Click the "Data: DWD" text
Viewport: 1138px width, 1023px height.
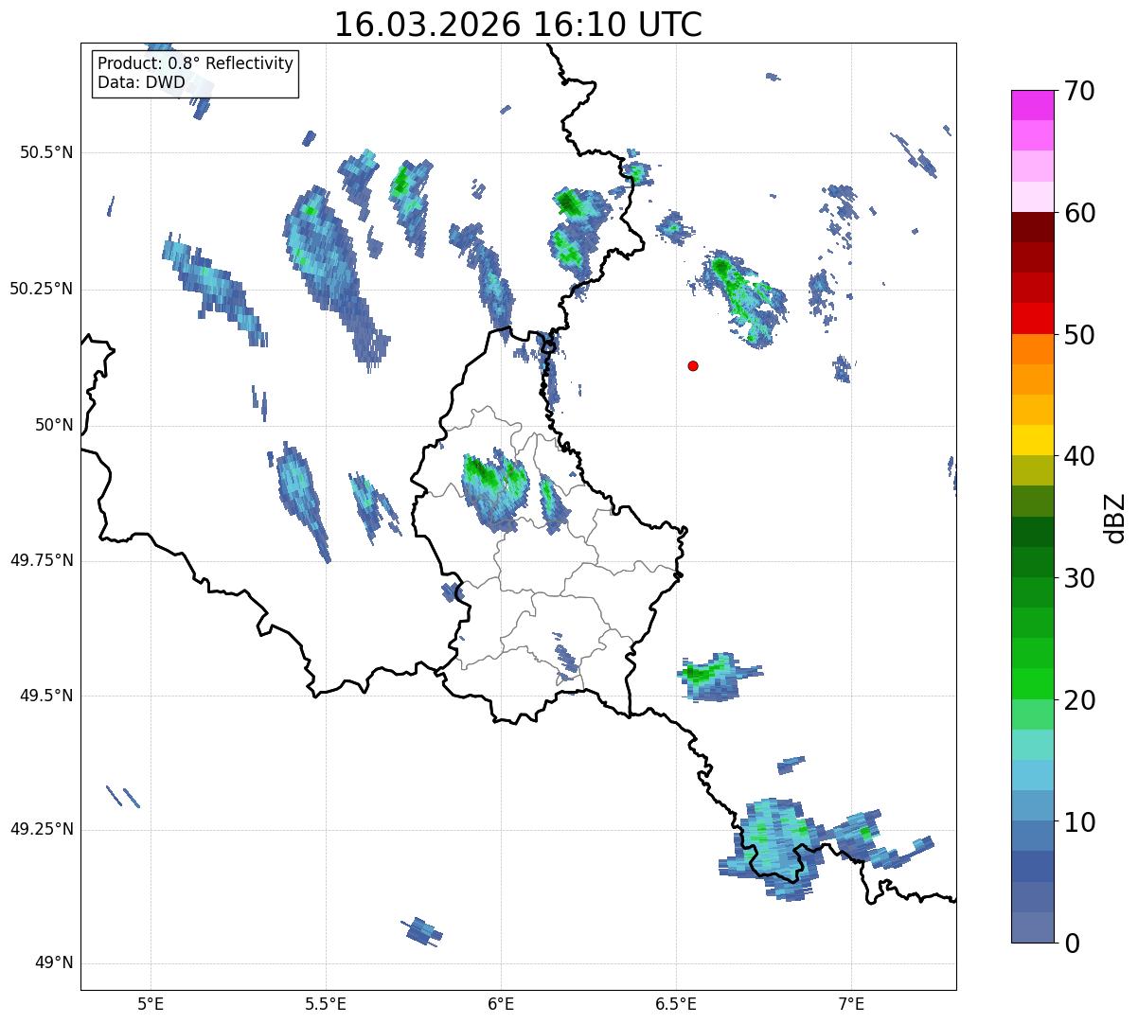point(141,82)
